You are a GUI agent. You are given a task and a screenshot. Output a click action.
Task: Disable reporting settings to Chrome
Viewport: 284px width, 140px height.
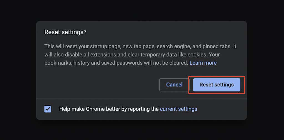(48, 109)
